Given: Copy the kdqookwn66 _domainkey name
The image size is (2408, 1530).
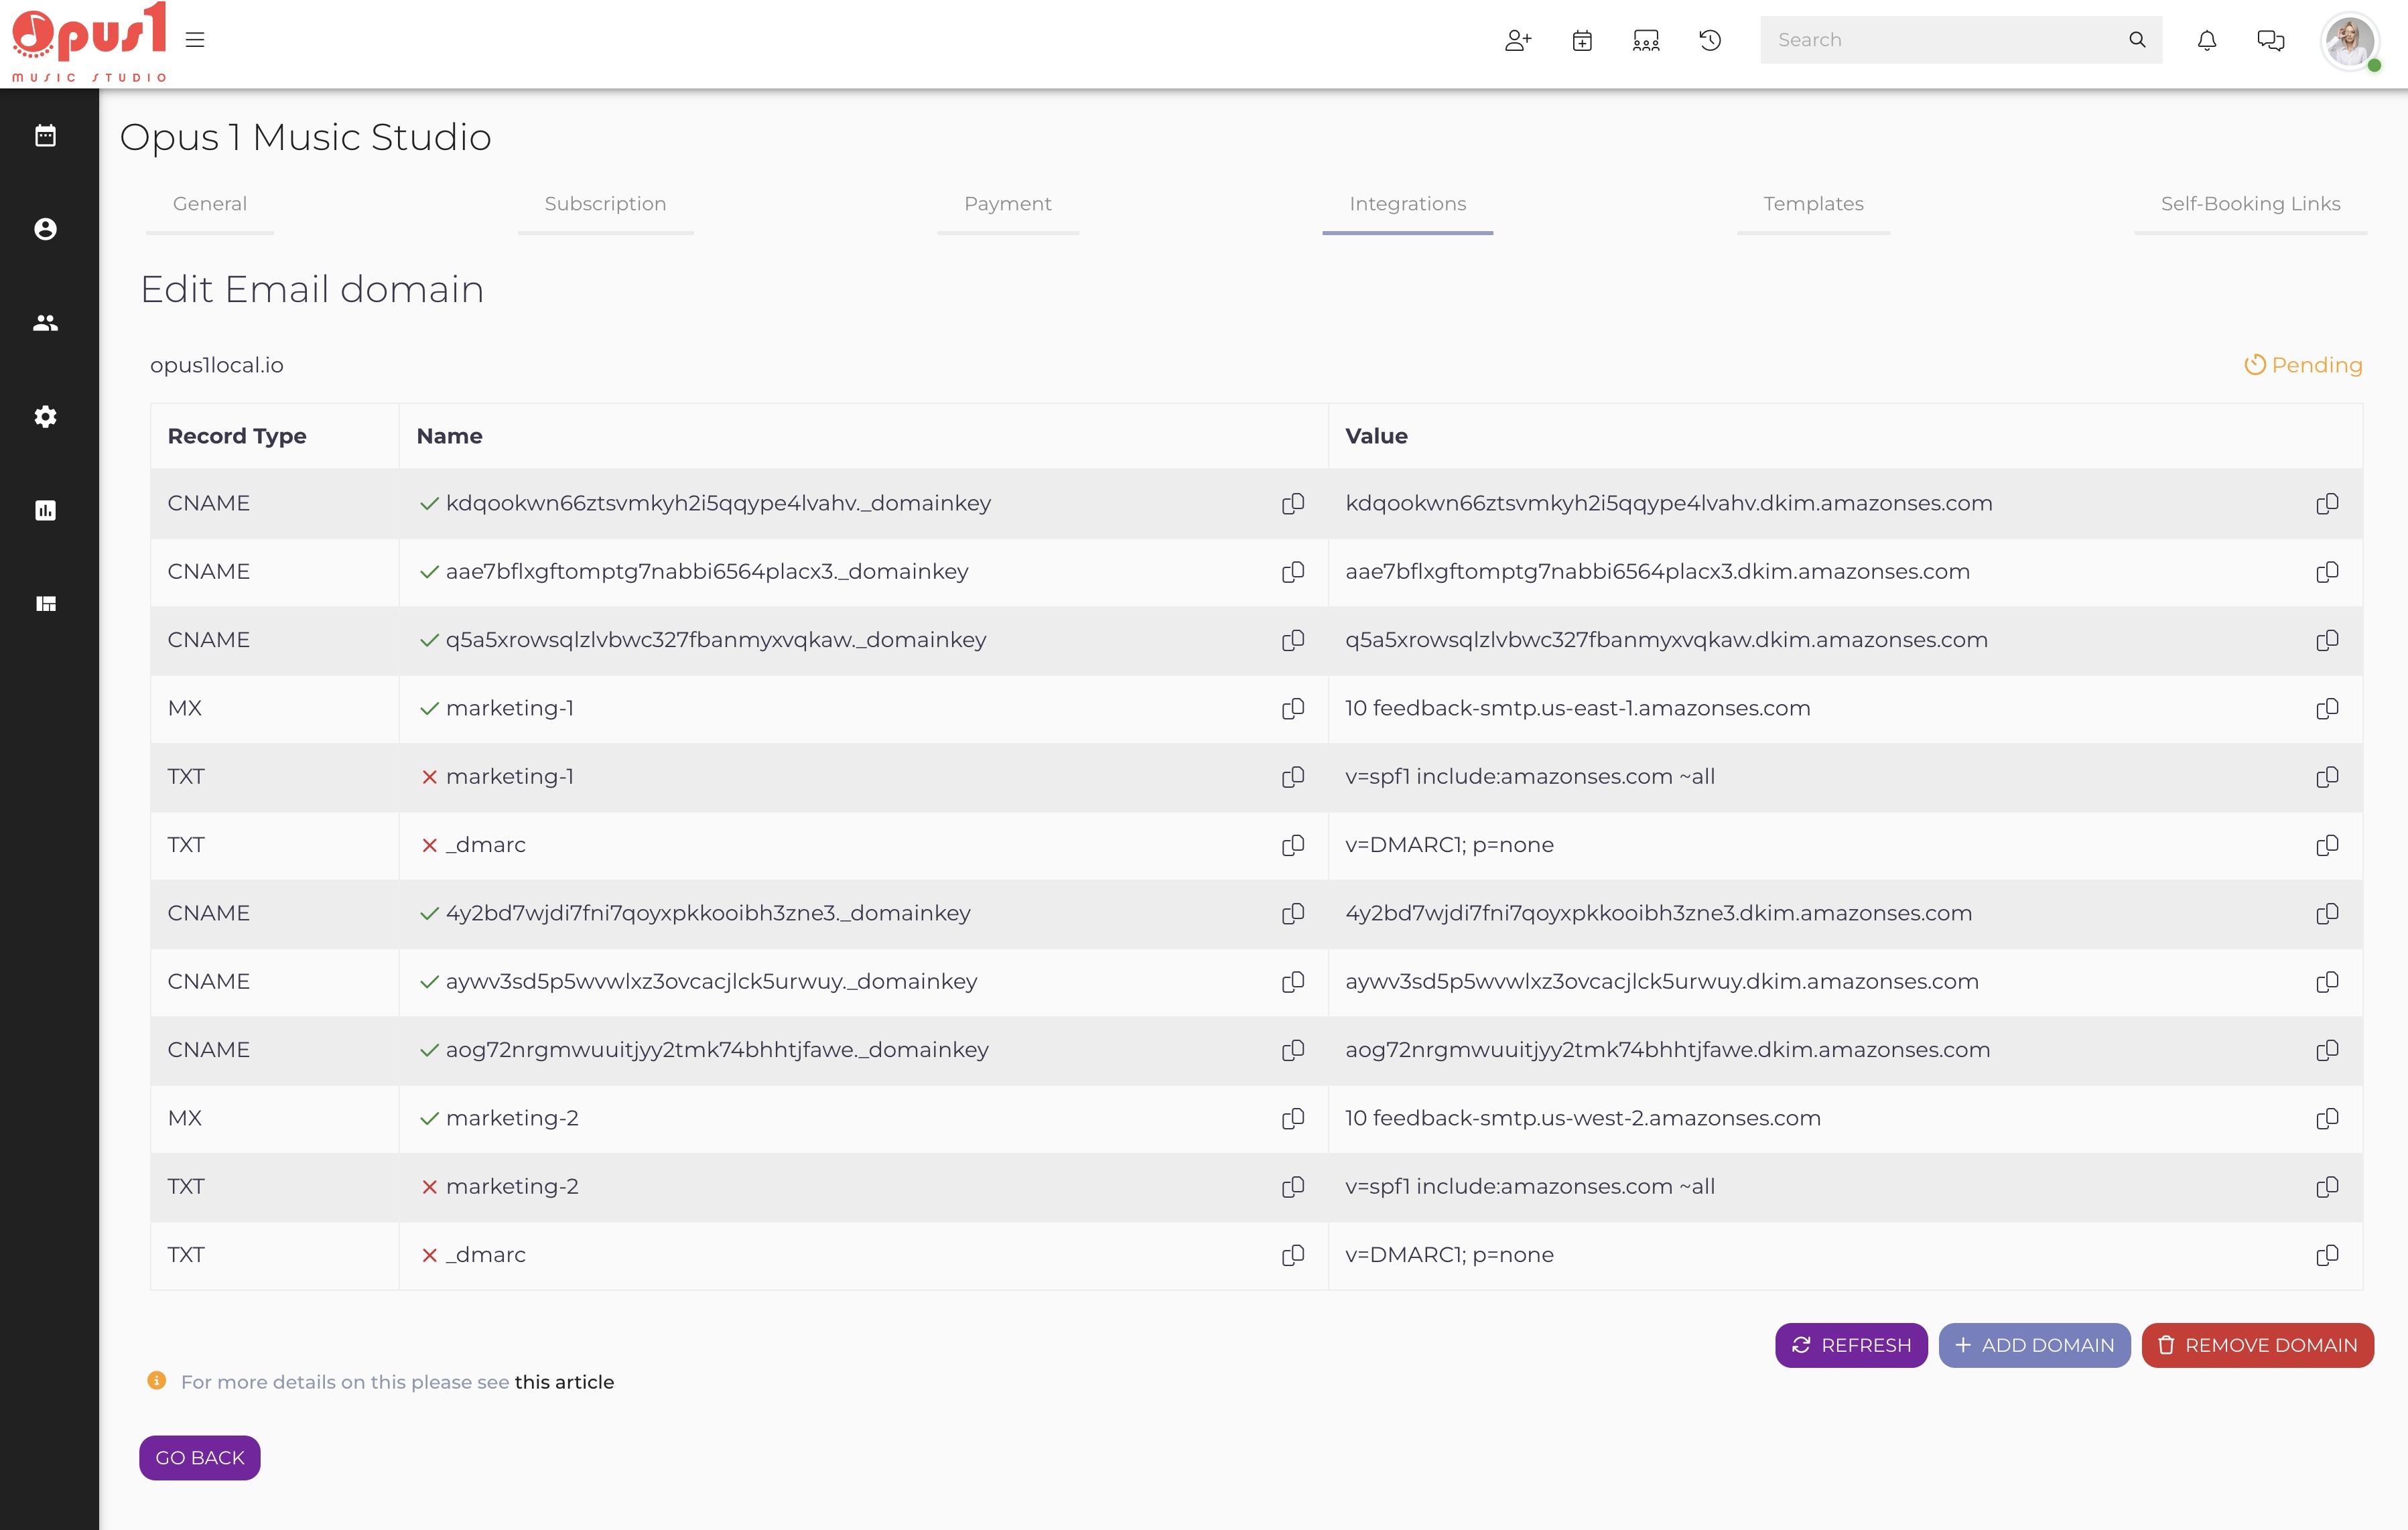Looking at the screenshot, I should click(1293, 503).
